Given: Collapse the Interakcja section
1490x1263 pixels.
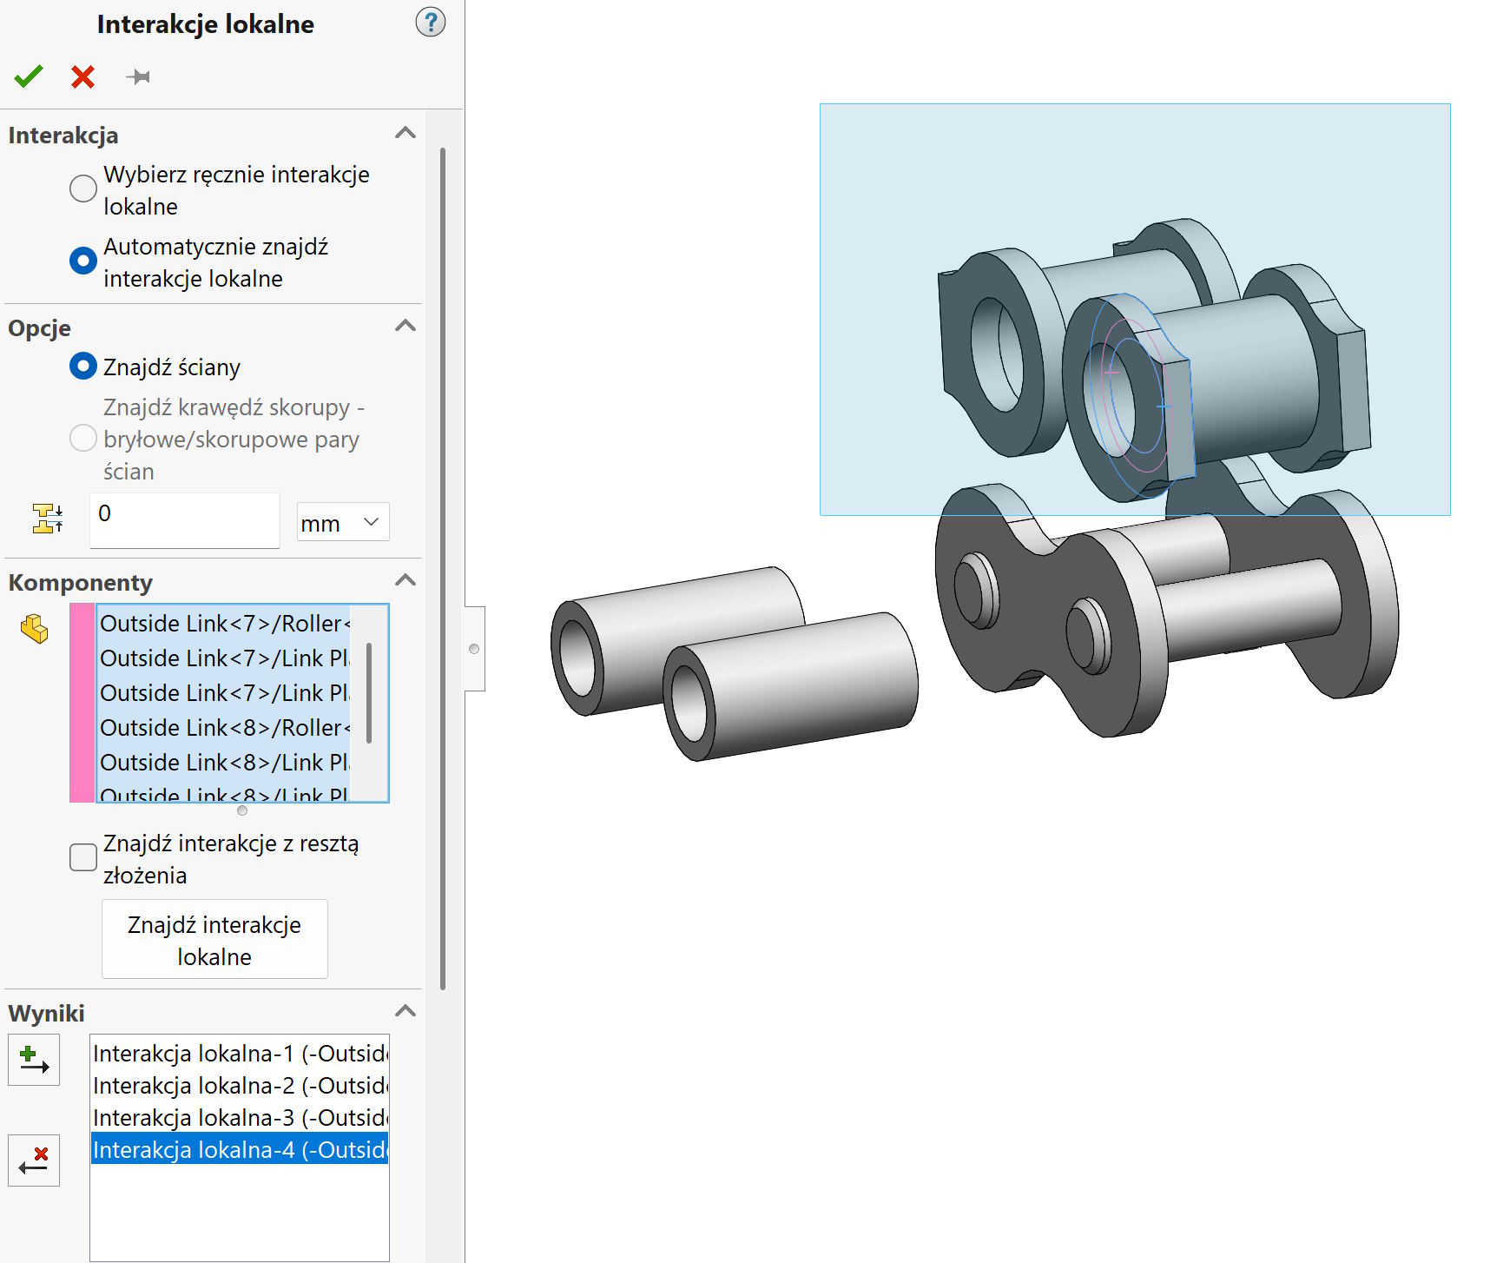Looking at the screenshot, I should click(x=405, y=134).
